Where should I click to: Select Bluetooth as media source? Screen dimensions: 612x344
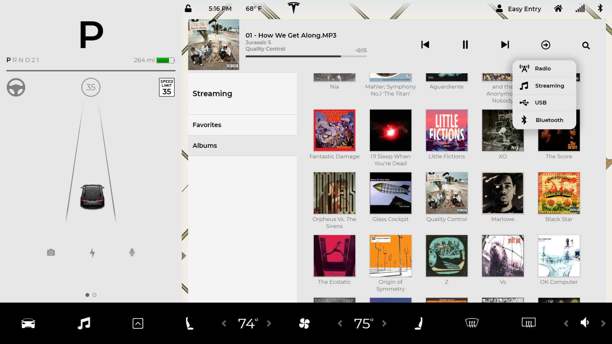click(544, 120)
